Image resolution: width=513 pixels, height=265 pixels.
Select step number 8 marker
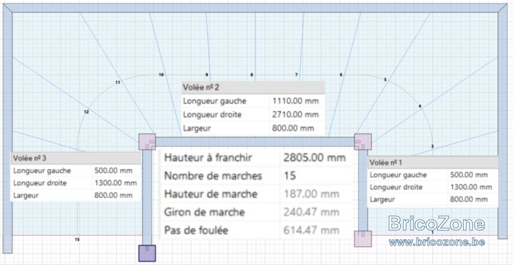[x=251, y=75]
